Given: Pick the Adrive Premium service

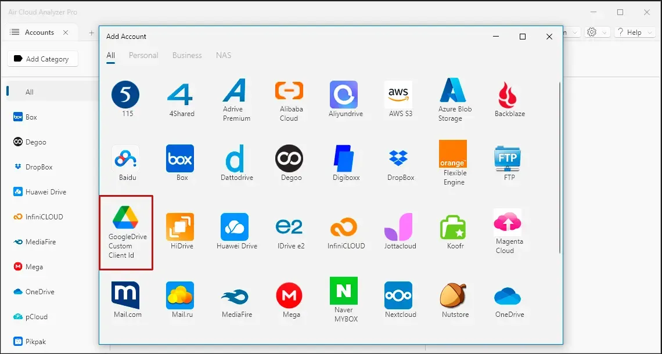Looking at the screenshot, I should click(235, 91).
